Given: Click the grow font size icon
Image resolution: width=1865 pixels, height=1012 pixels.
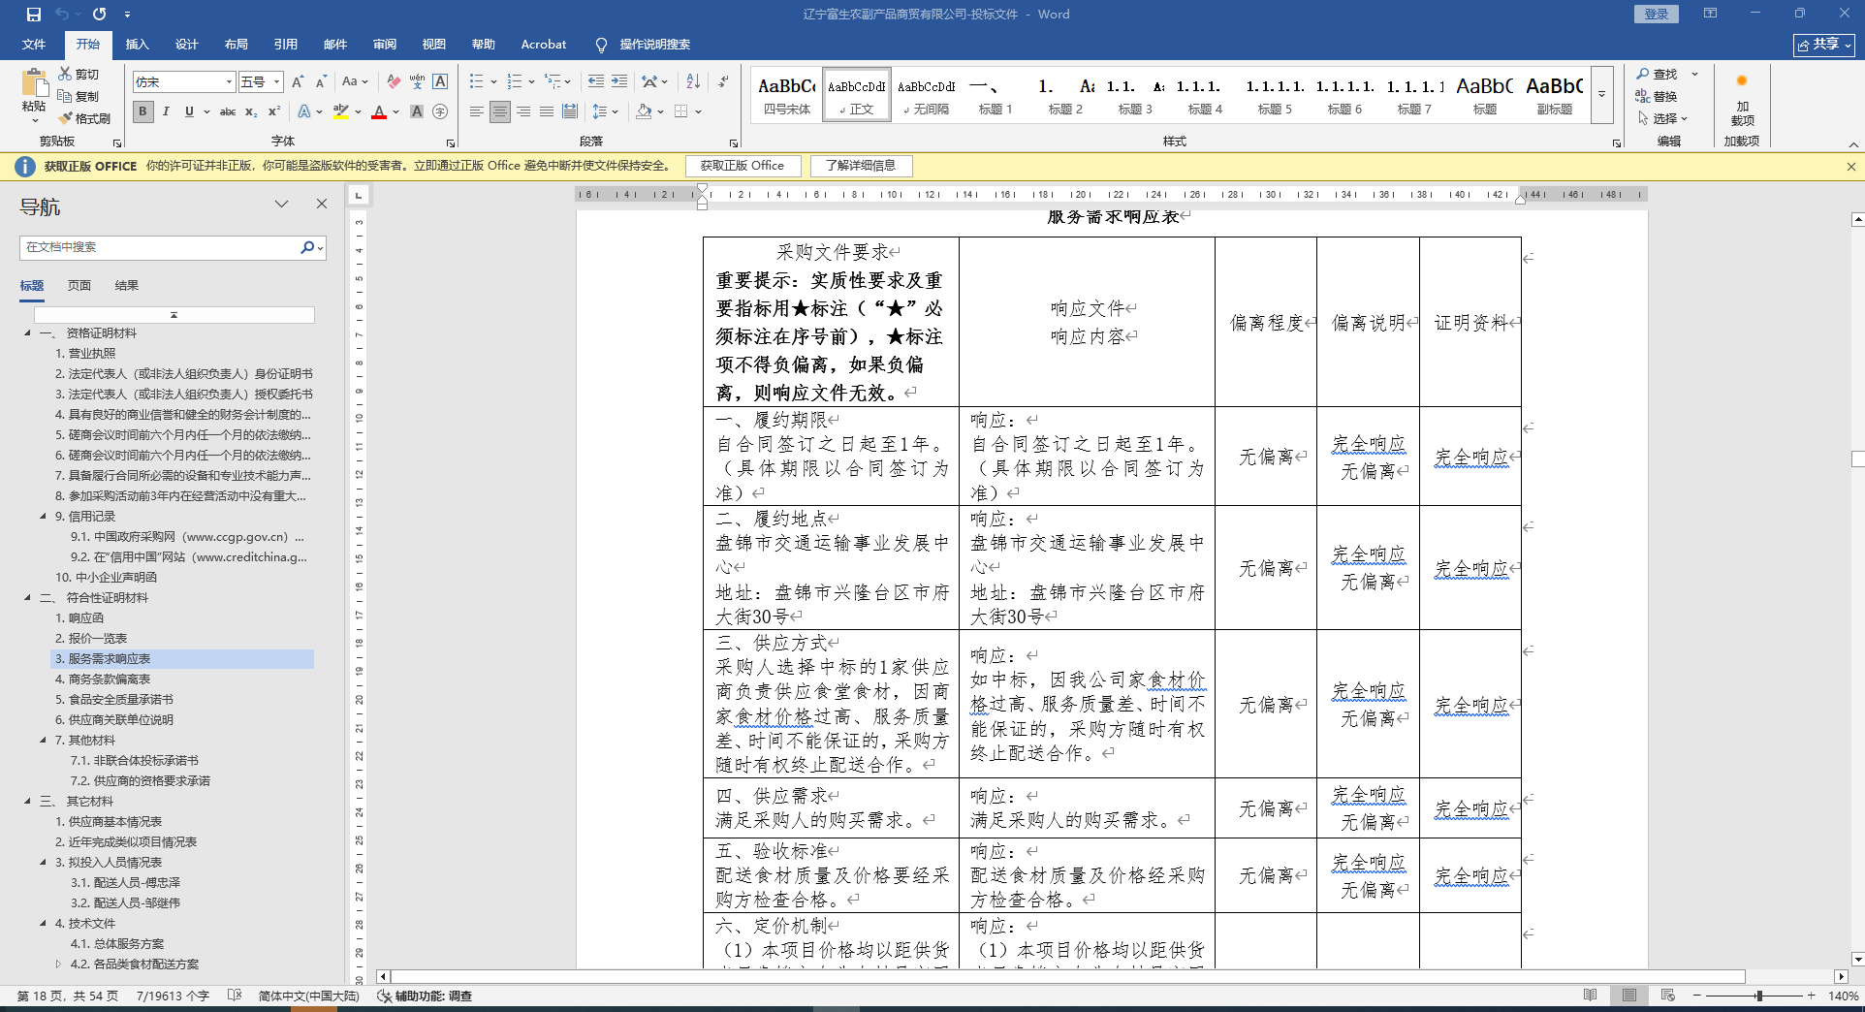Looking at the screenshot, I should (x=298, y=81).
